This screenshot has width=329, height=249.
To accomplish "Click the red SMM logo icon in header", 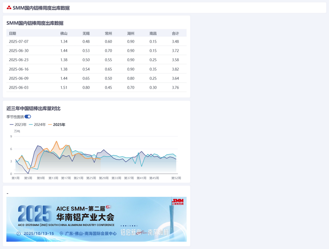I will pyautogui.click(x=9, y=8).
